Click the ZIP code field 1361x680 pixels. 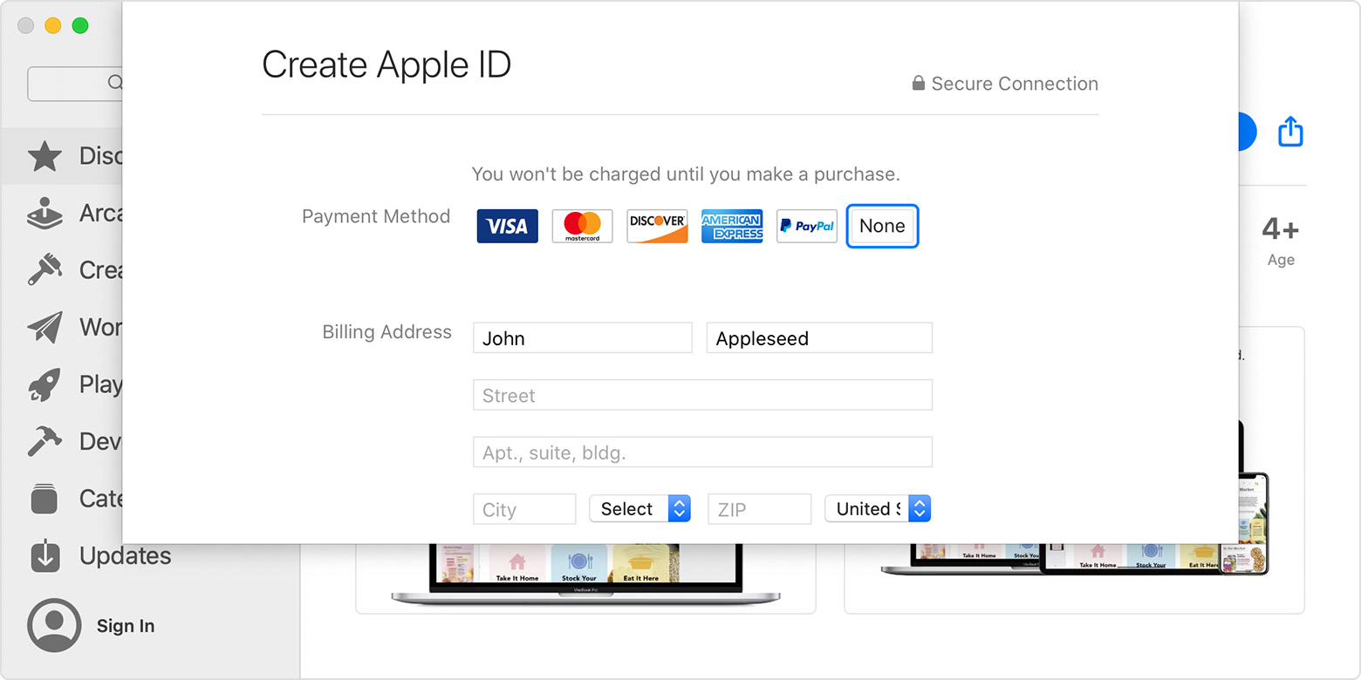coord(759,509)
